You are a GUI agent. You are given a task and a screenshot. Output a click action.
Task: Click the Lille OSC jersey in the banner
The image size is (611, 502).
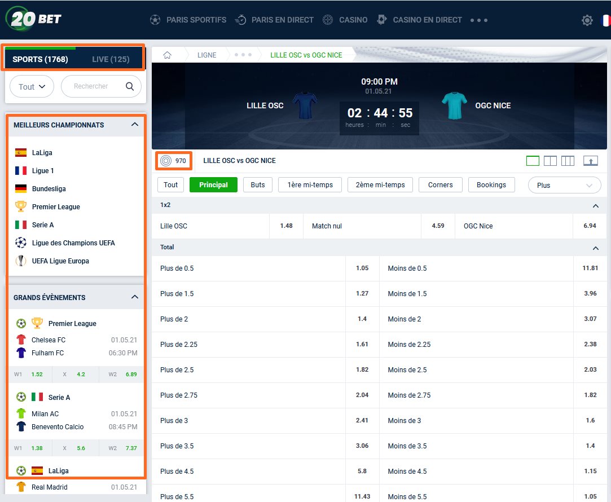[x=305, y=105]
